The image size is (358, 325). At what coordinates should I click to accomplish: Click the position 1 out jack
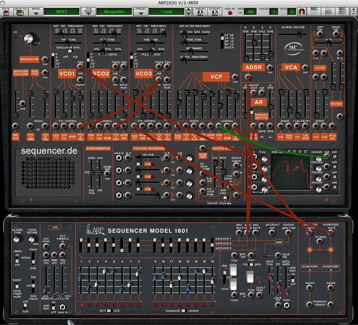pos(272,233)
